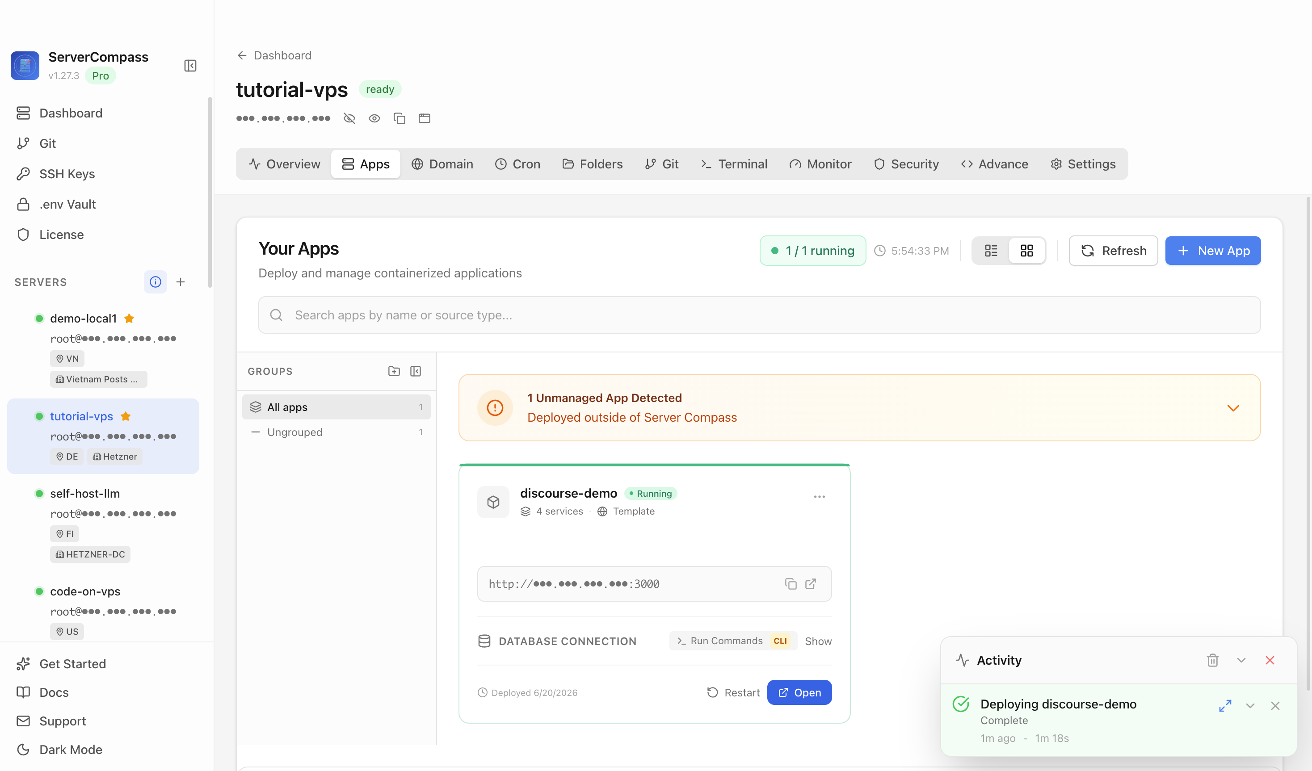This screenshot has height=771, width=1312.
Task: Close the Activity panel
Action: point(1270,660)
